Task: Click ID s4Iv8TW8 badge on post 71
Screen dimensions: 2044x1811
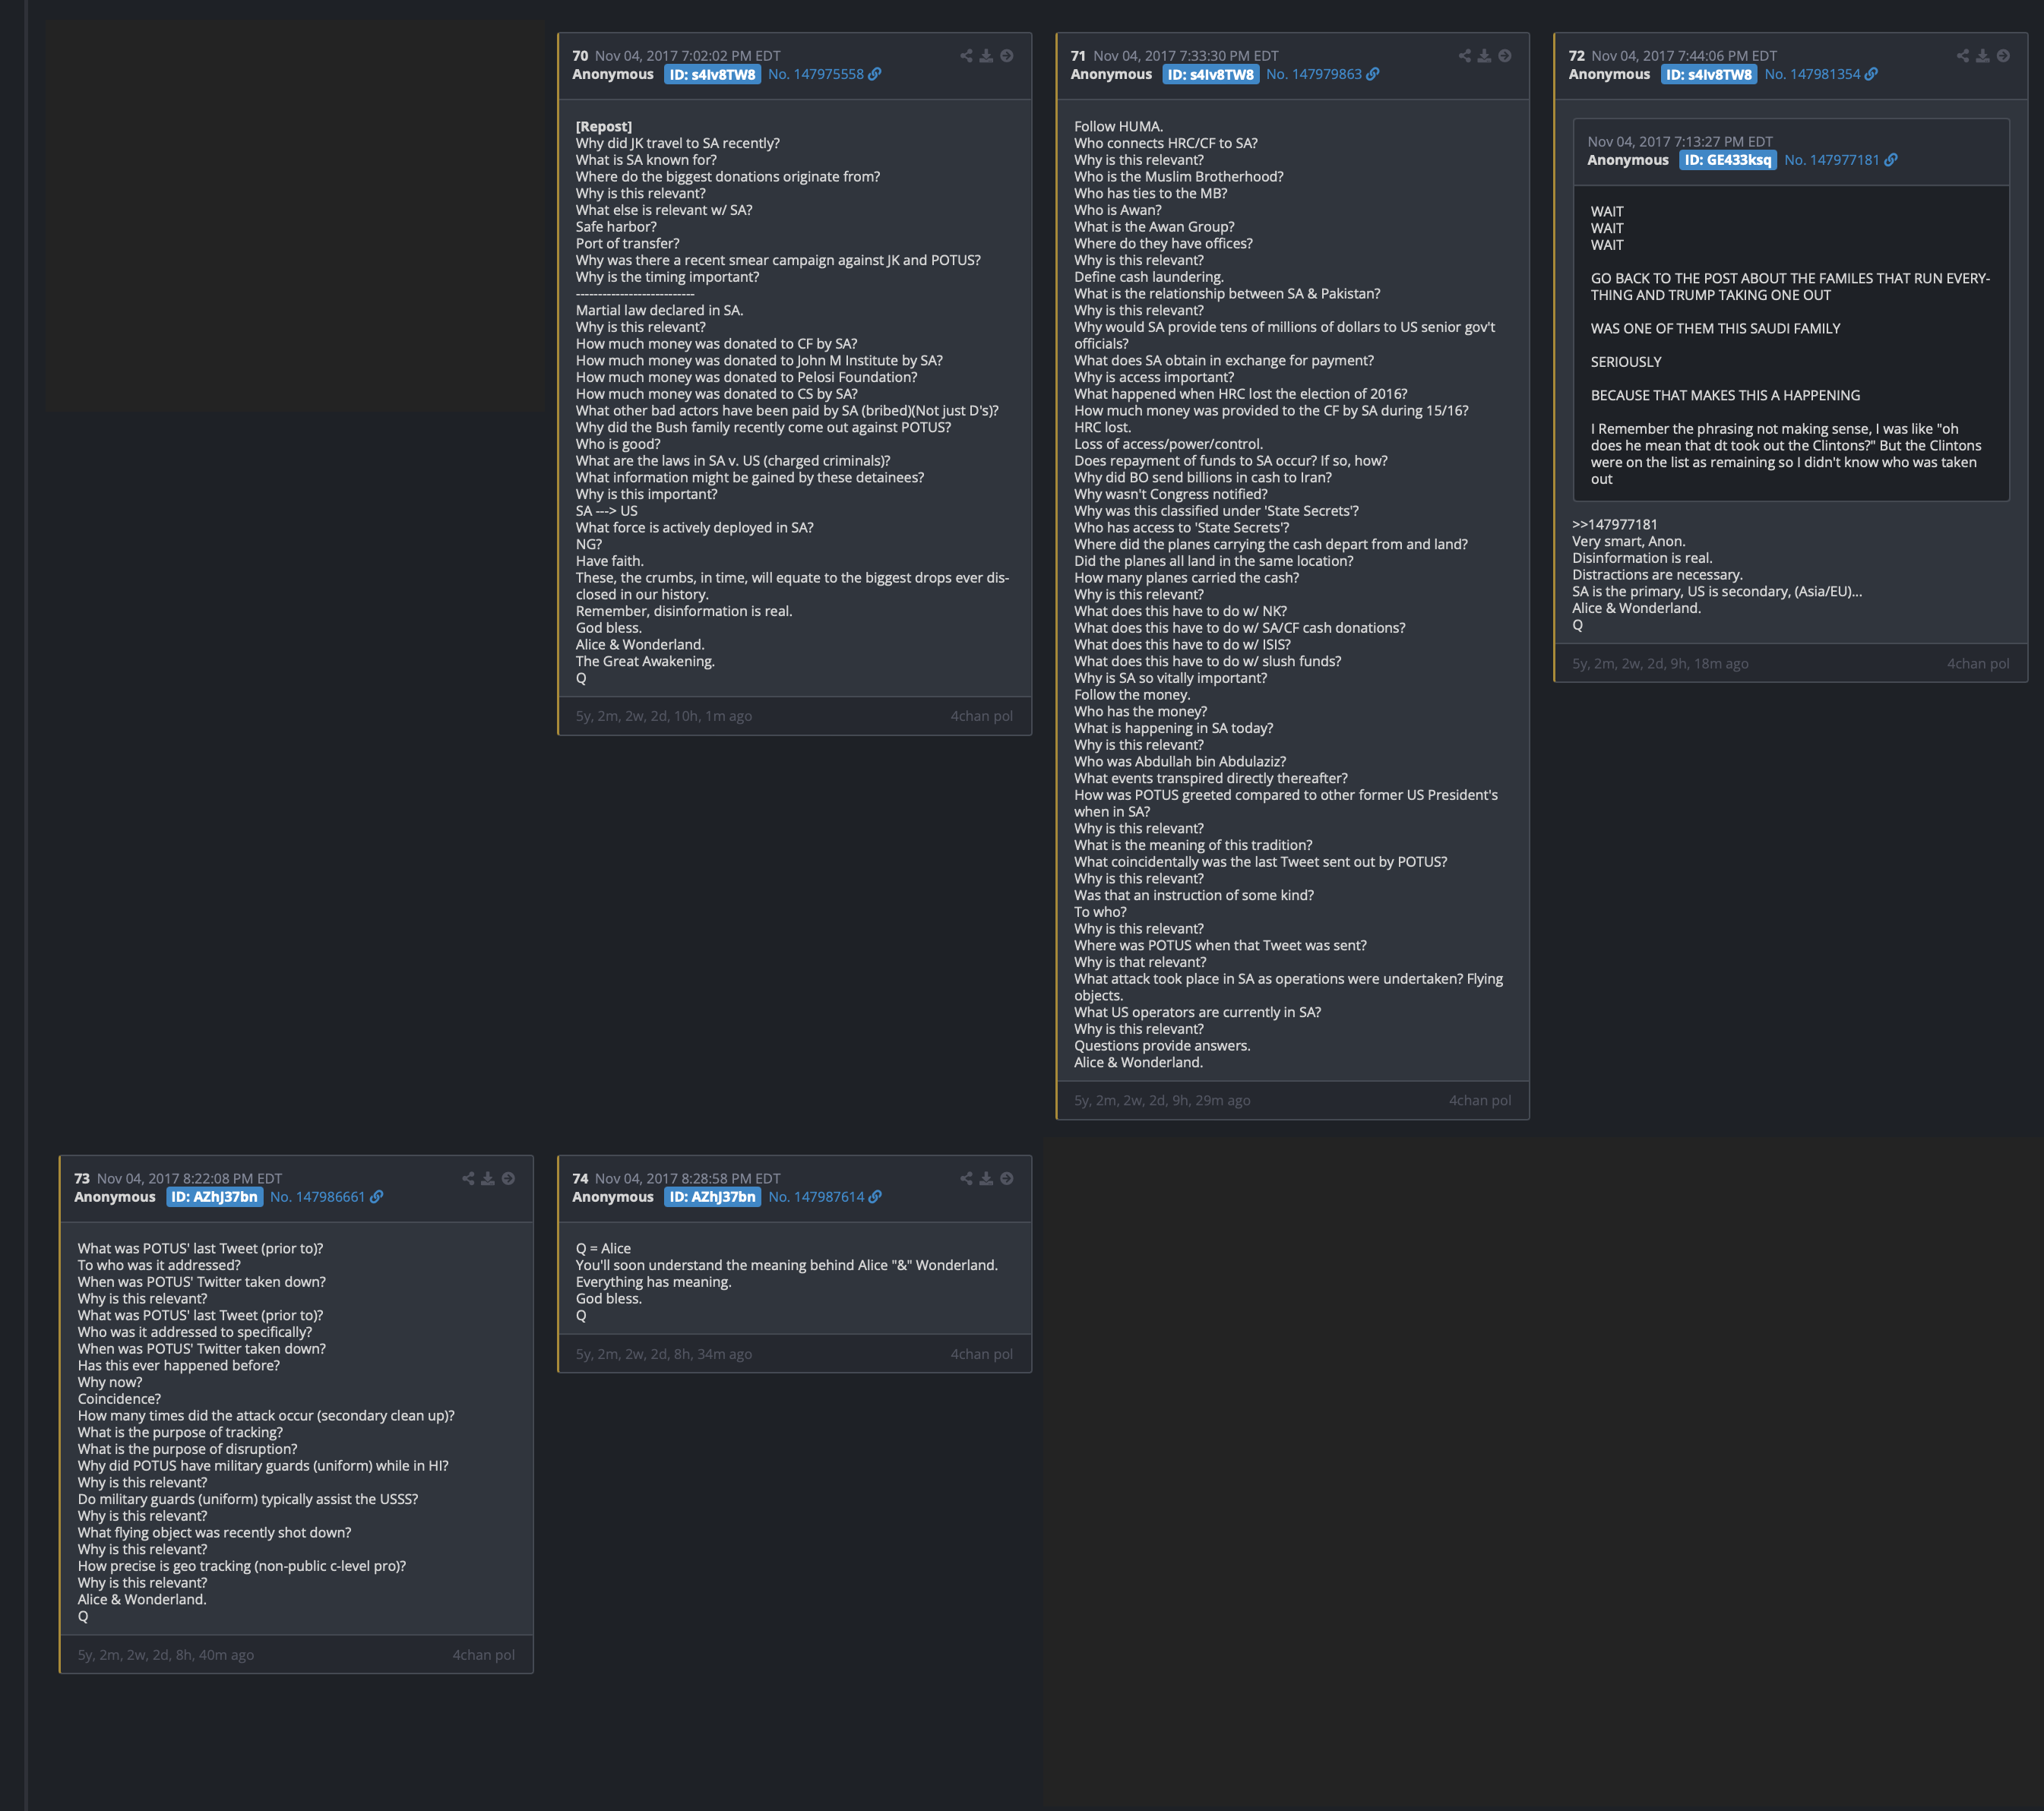Action: pos(1210,75)
